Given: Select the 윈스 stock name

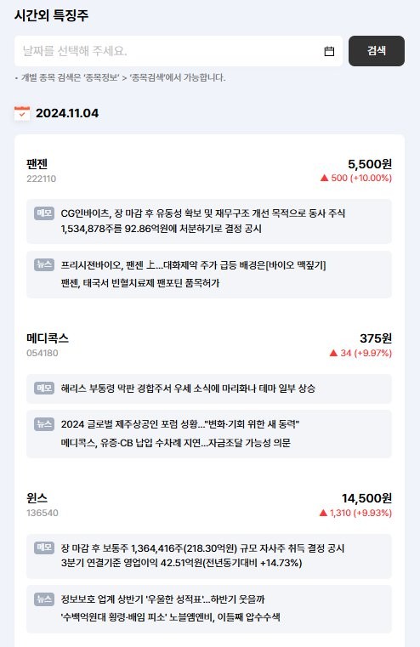Looking at the screenshot, I should click(x=37, y=498).
